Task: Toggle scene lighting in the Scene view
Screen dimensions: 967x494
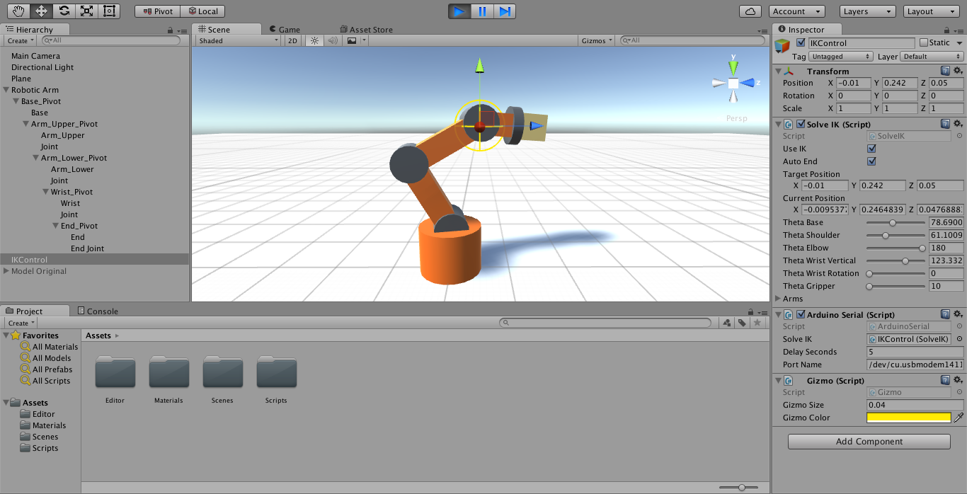Action: [314, 40]
